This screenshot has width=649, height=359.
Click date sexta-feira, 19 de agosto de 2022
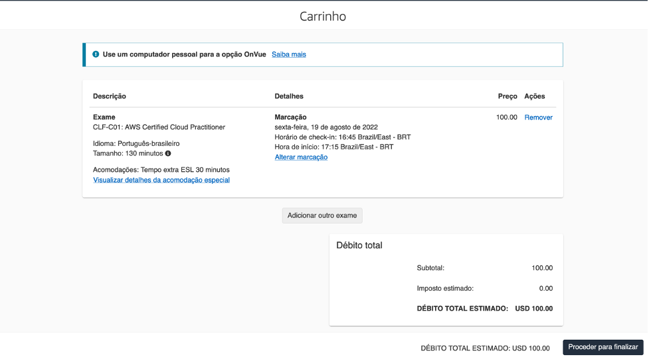point(326,127)
